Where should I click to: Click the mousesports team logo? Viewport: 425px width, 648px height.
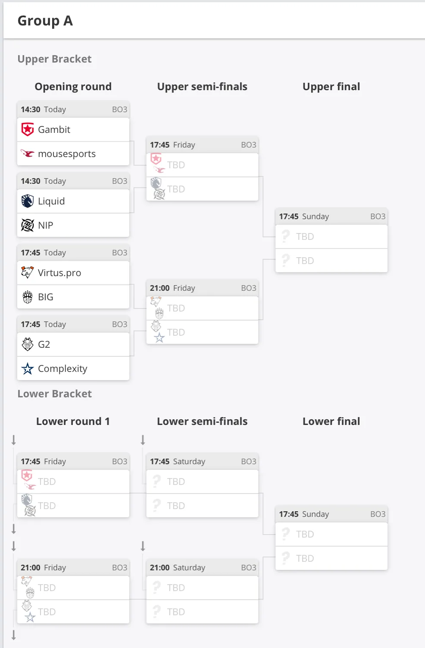coord(28,154)
